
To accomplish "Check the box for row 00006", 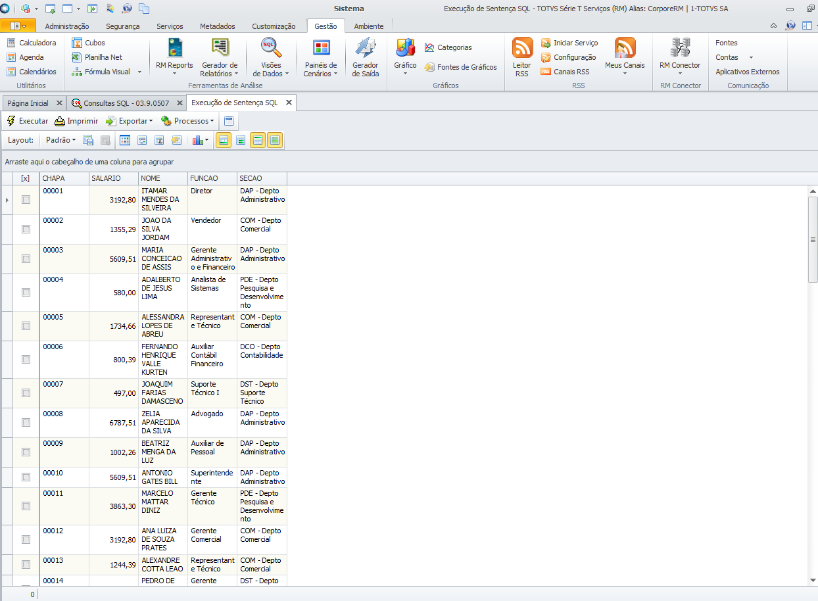I will click(x=26, y=360).
